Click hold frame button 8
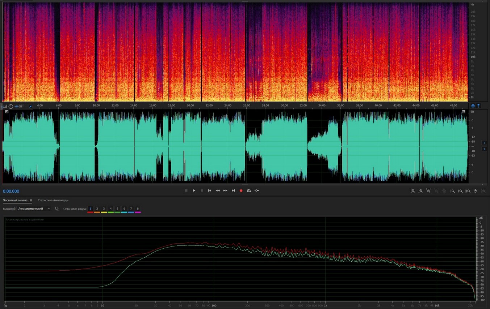 tap(138, 209)
